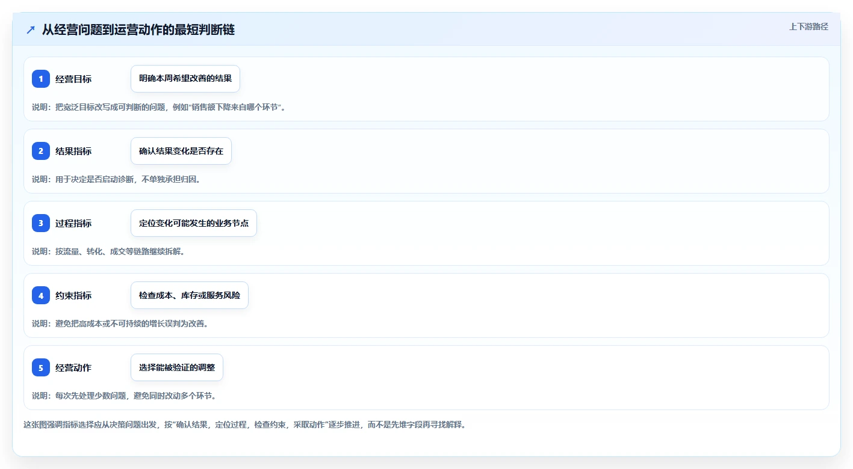The width and height of the screenshot is (853, 469).
Task: Click the number 3 step badge
Action: tap(41, 223)
